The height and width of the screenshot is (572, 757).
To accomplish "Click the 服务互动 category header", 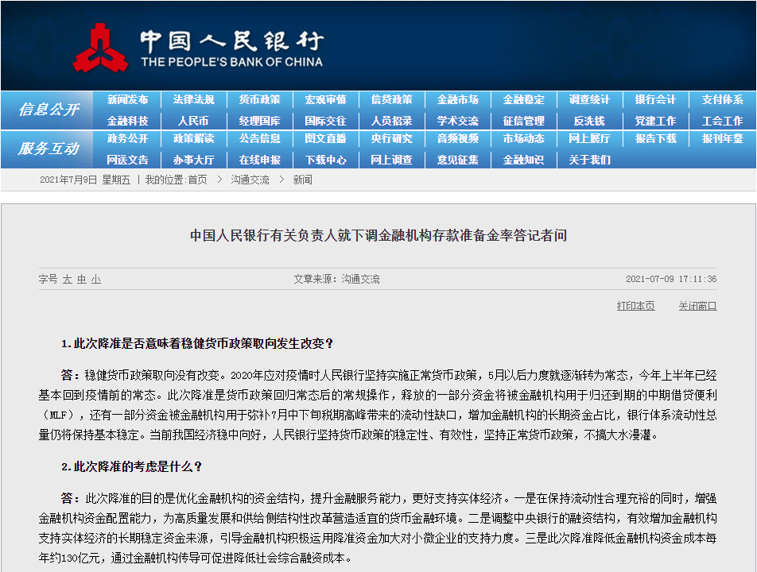I will coord(49,149).
